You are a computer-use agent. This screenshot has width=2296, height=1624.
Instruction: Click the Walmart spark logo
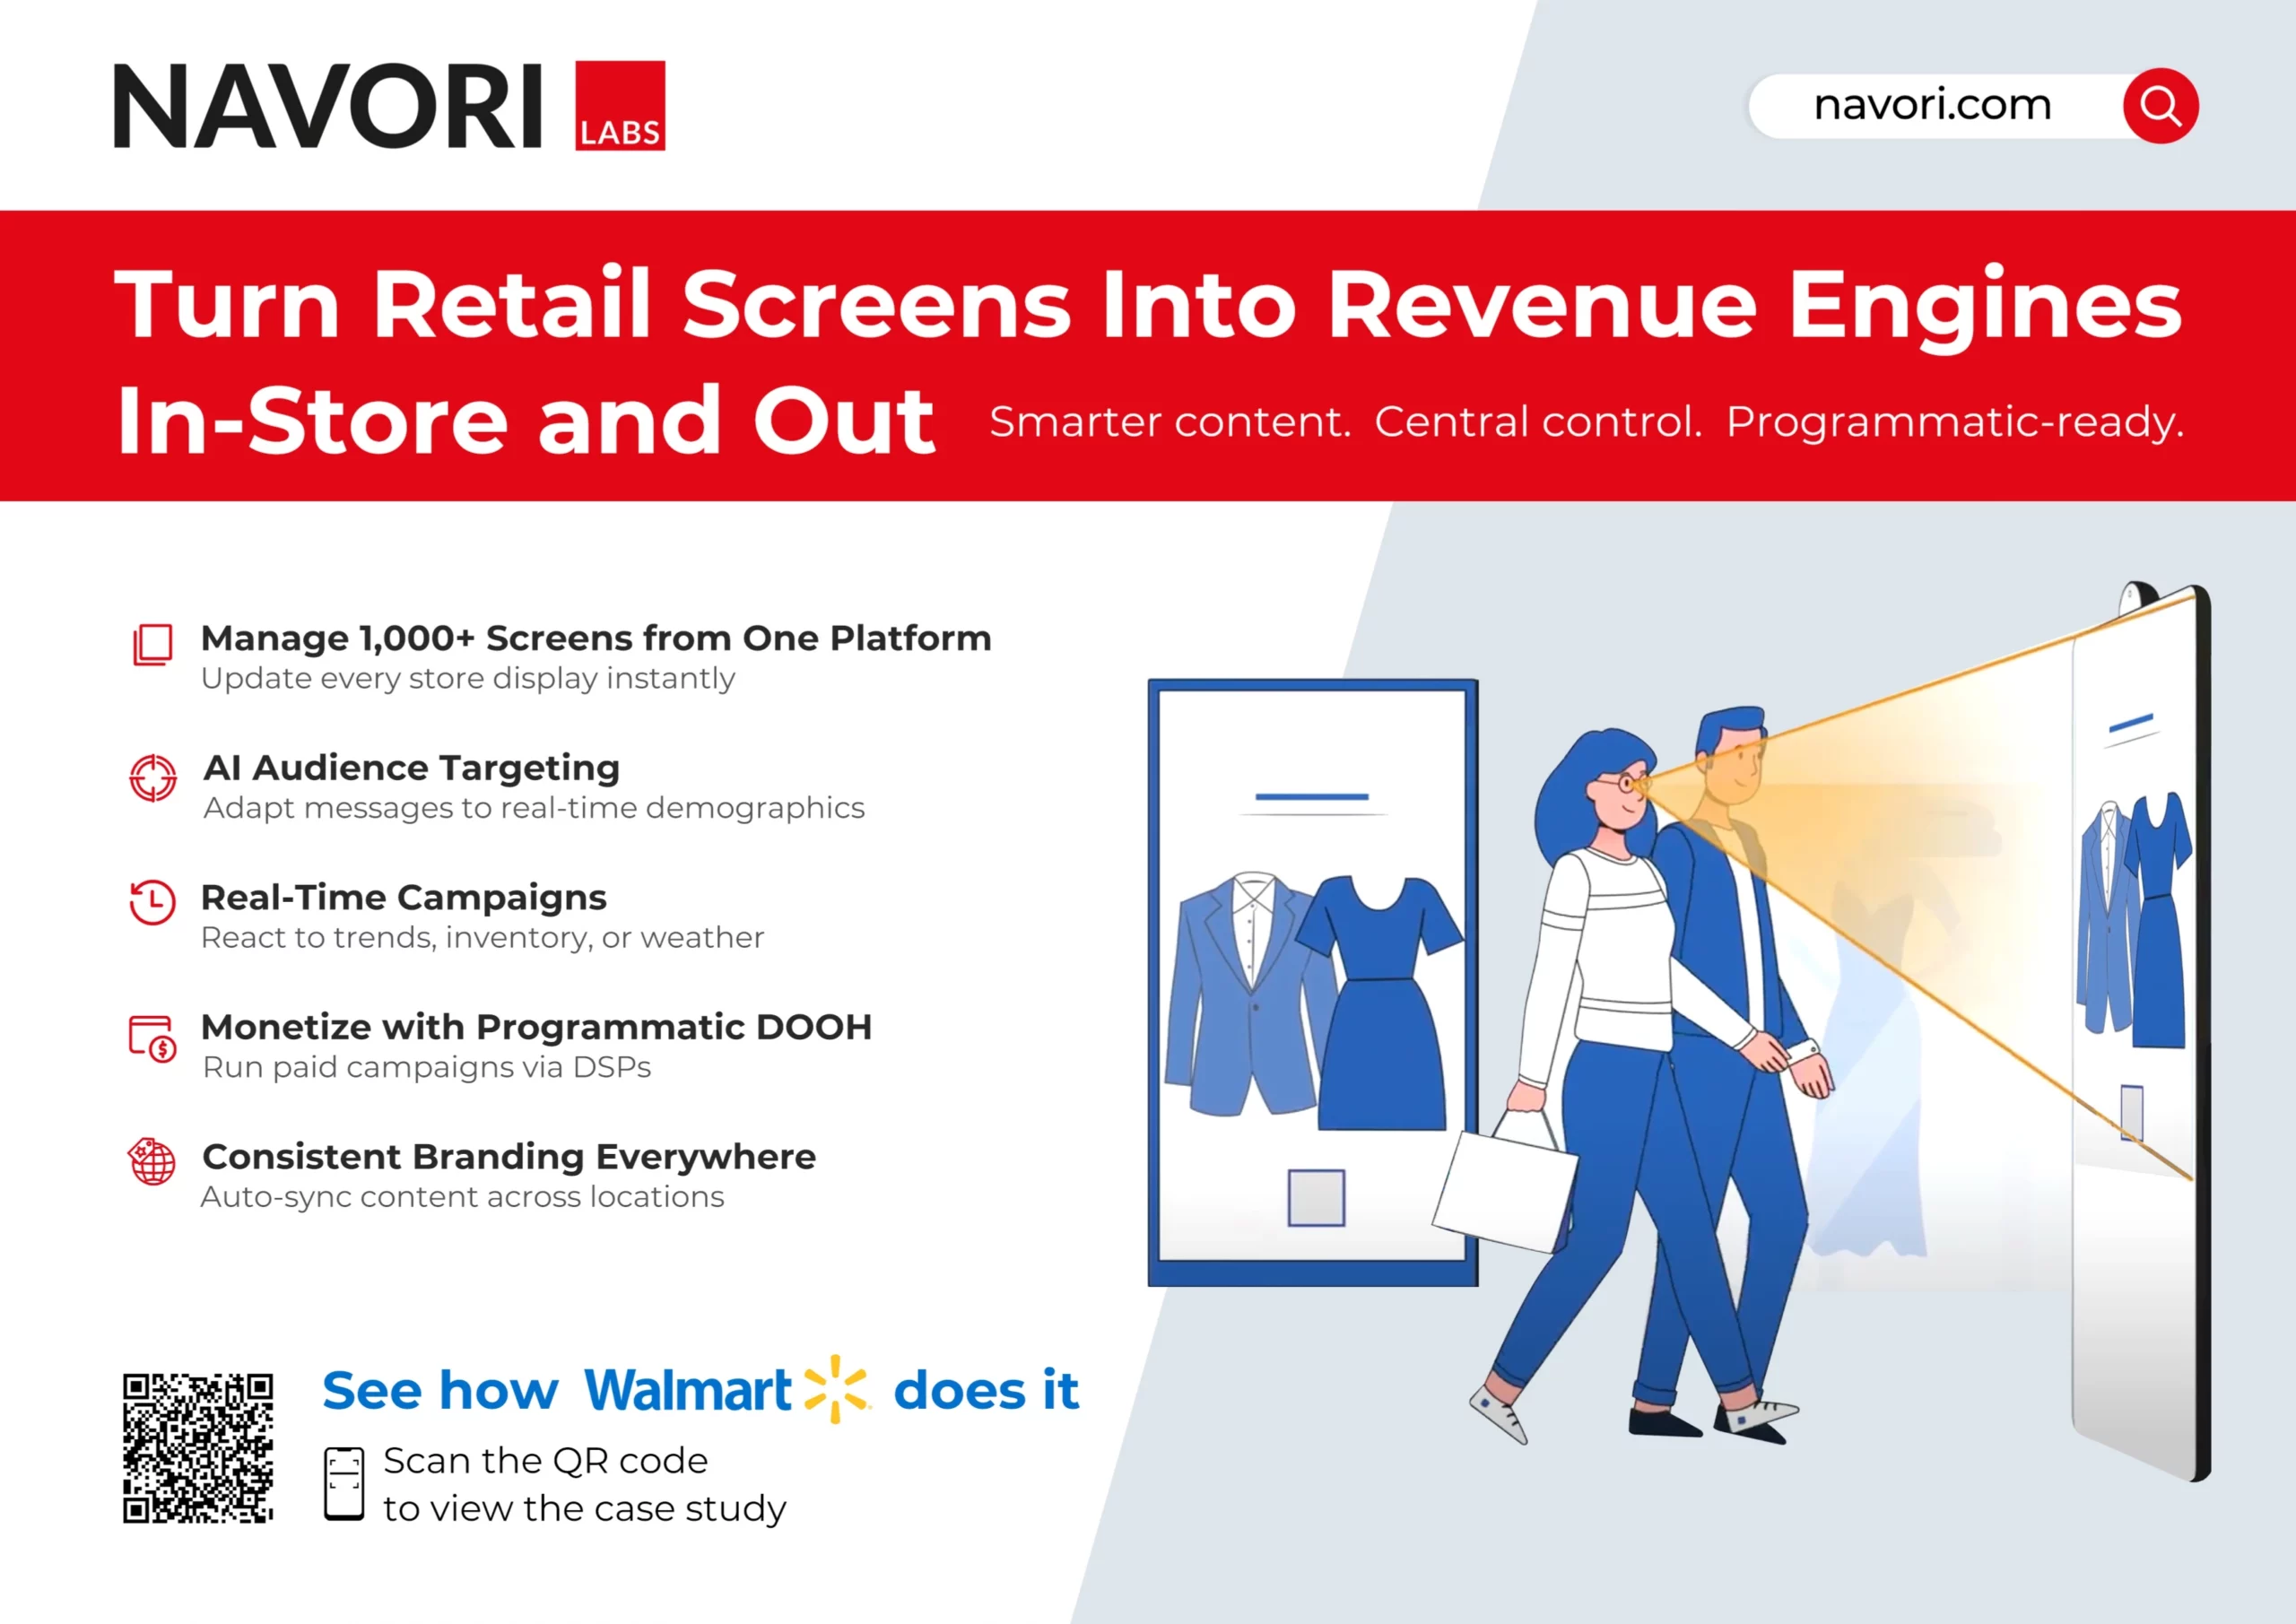(836, 1389)
